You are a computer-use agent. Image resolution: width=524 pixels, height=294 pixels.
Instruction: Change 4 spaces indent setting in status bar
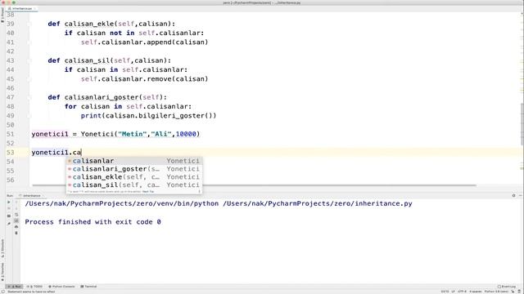point(475,292)
